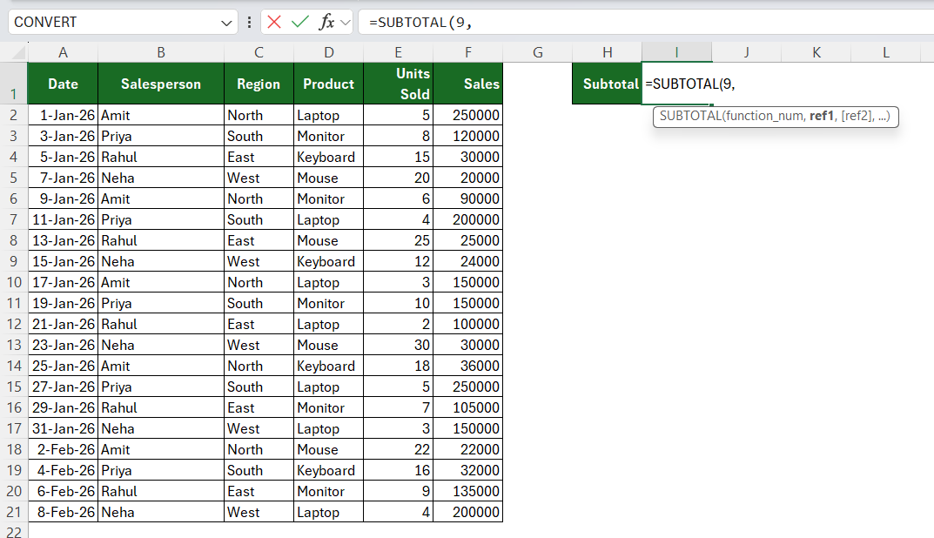Viewport: 934px width, 538px height.
Task: Select column D header
Action: pyautogui.click(x=329, y=52)
